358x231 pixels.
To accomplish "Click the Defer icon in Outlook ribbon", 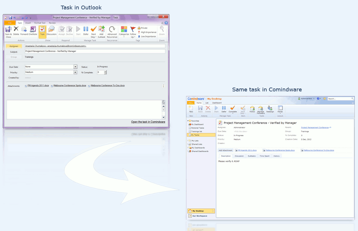I will [x=86, y=31].
